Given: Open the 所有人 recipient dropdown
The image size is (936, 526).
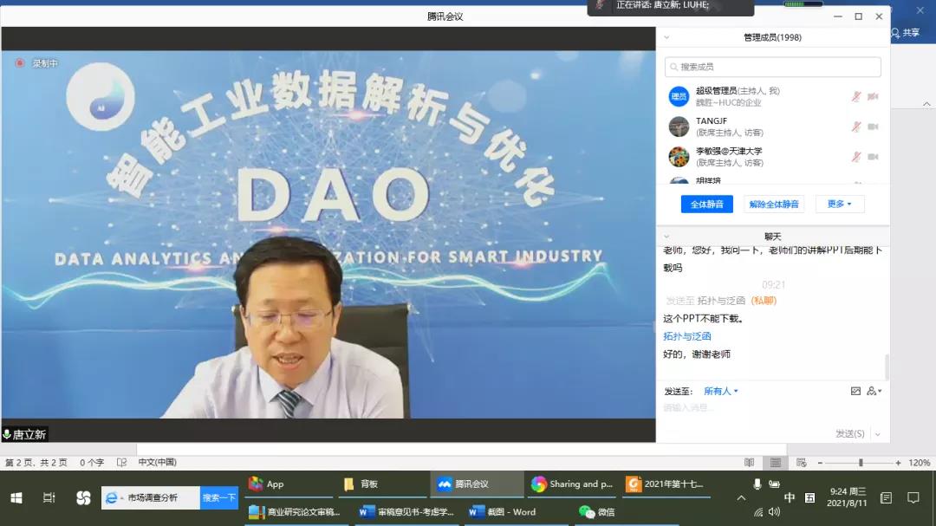Looking at the screenshot, I should click(720, 392).
